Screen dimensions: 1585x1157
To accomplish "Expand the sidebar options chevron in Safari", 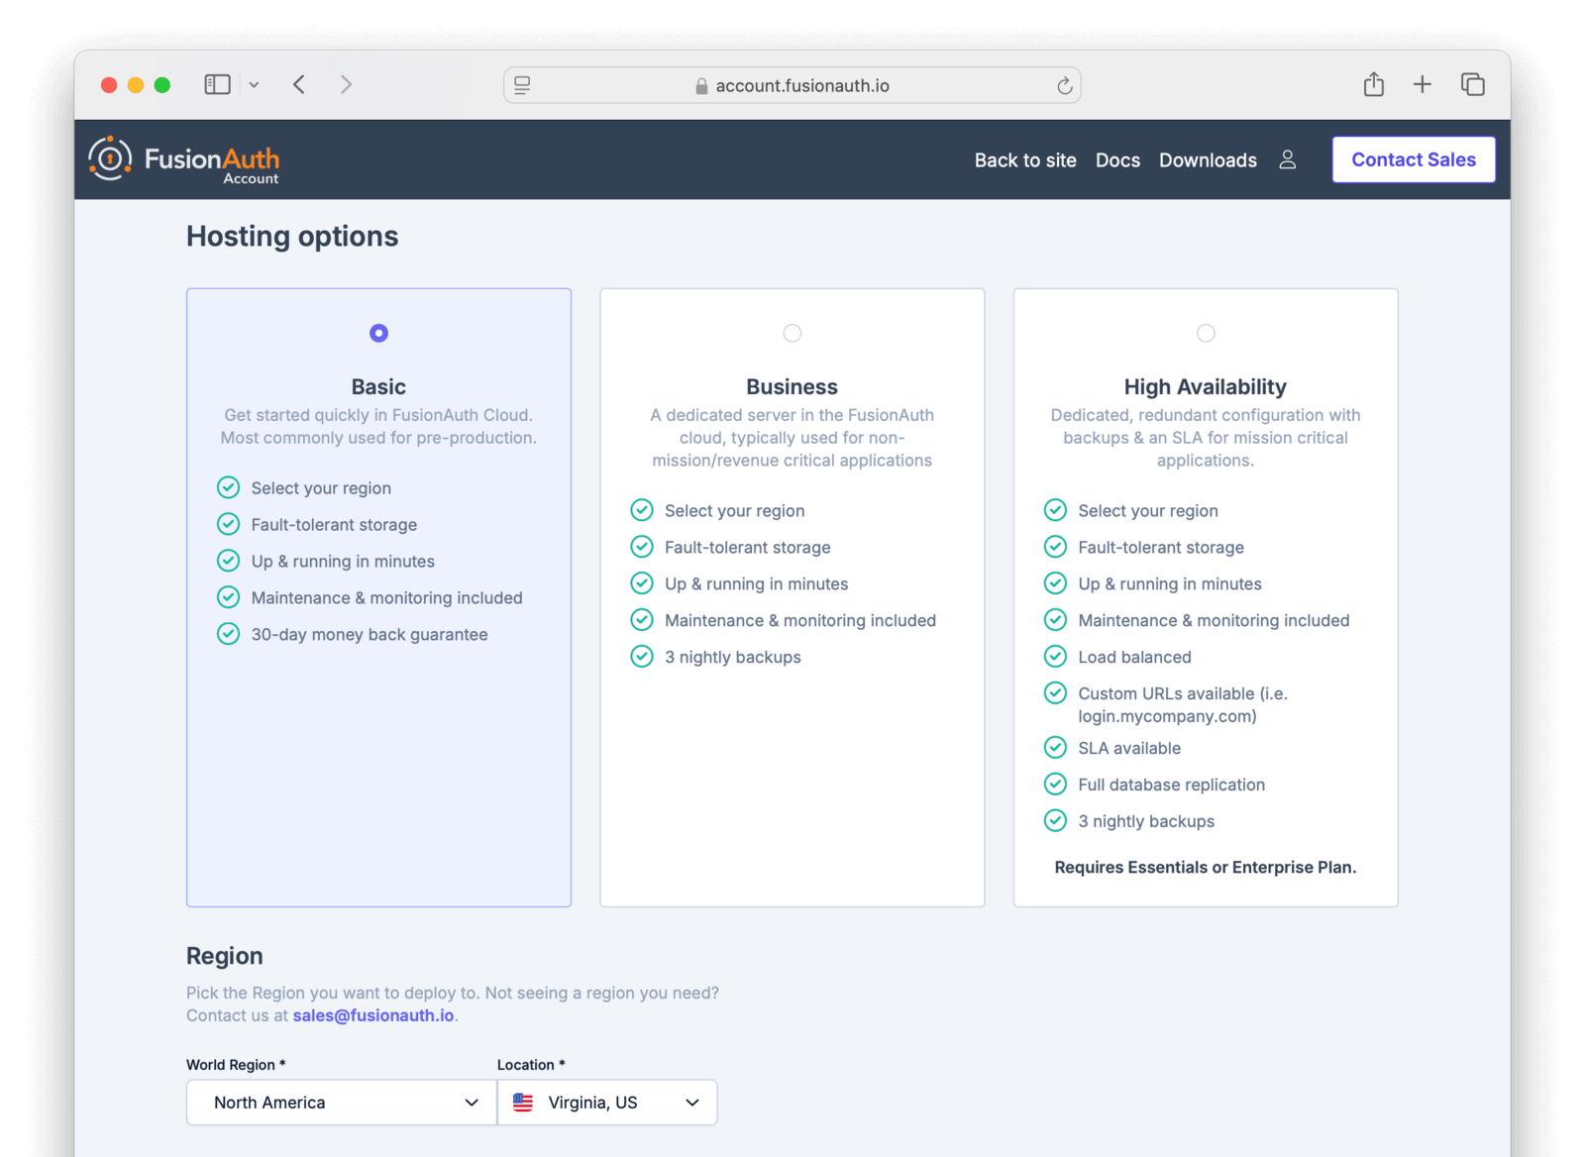I will tap(255, 85).
